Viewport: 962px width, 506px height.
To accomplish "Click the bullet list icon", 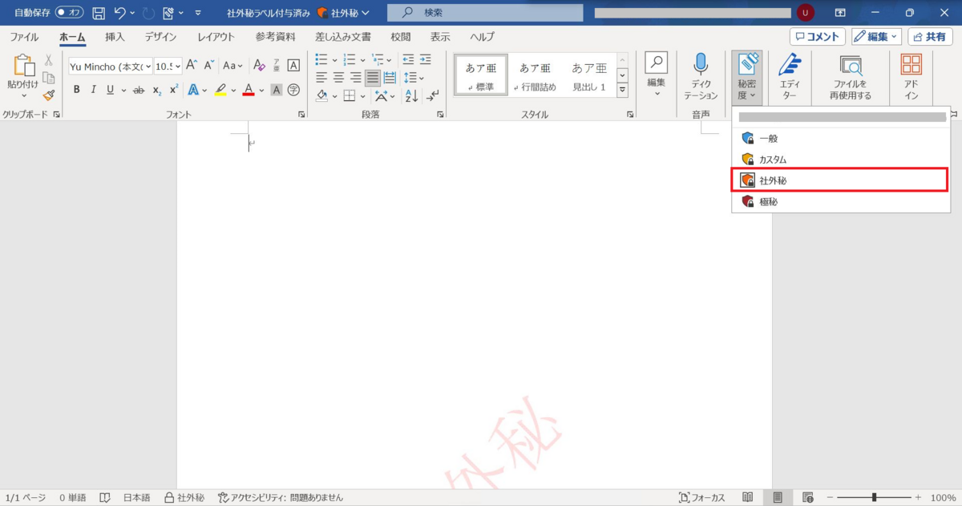I will click(321, 59).
